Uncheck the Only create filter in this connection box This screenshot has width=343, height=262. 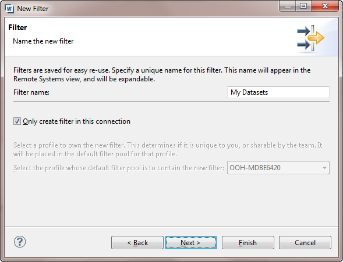[x=17, y=121]
